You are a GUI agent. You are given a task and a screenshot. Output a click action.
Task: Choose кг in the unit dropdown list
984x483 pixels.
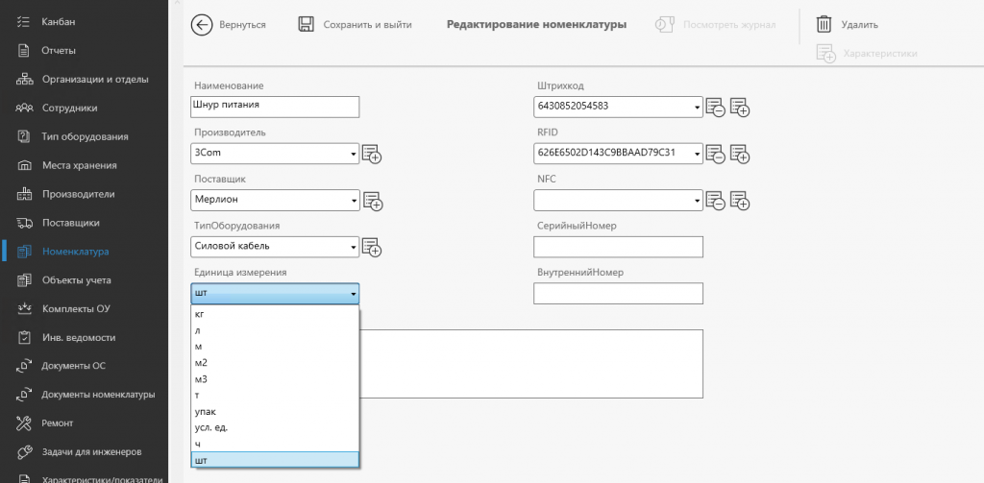[x=274, y=314]
